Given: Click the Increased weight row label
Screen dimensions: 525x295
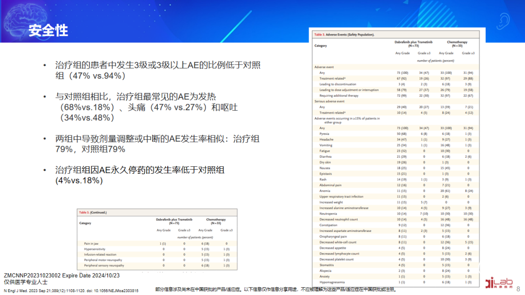Looking at the screenshot, I should pyautogui.click(x=331, y=202).
